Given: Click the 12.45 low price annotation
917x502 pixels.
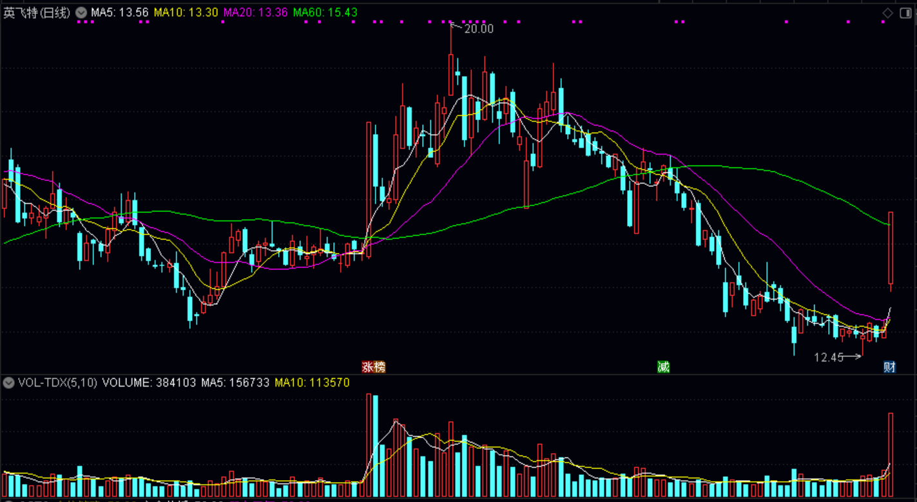Looking at the screenshot, I should 829,357.
